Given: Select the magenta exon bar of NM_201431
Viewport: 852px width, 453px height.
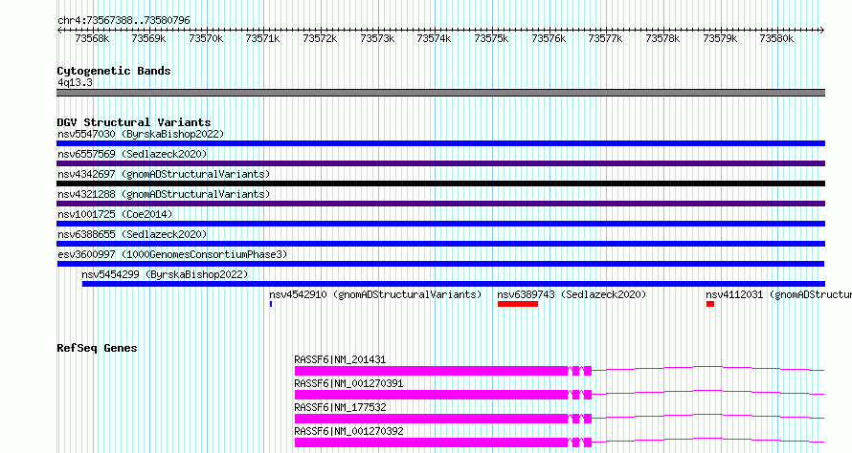Looking at the screenshot, I should tap(431, 371).
